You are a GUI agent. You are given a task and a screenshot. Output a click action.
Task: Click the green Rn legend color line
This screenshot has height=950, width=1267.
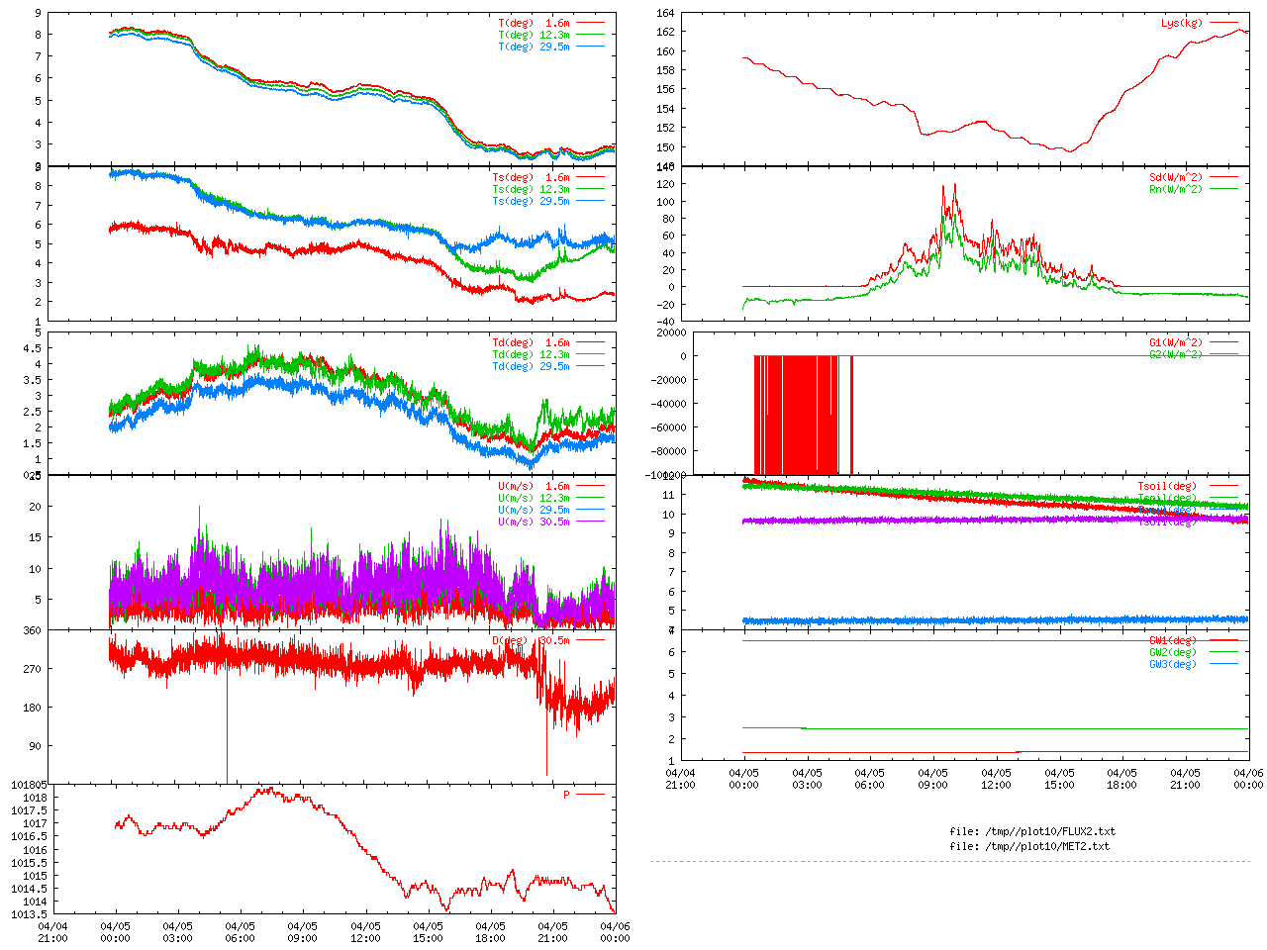1222,189
